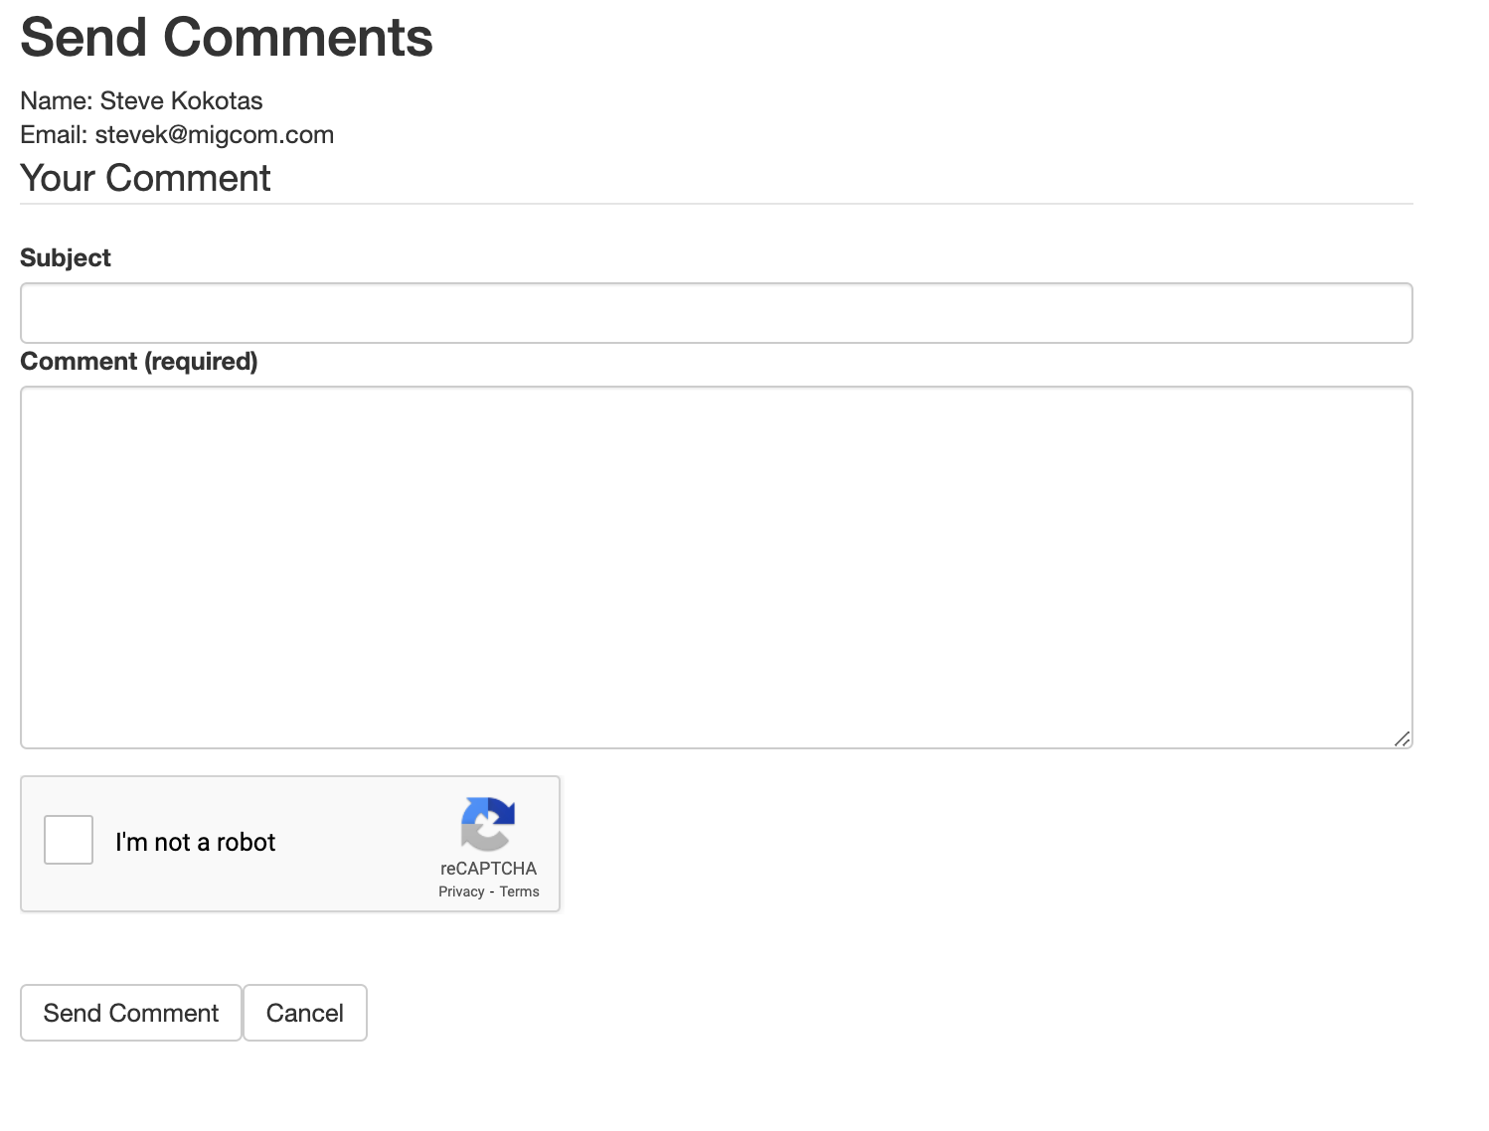Click the reCAPTCHA text under the logo

[x=488, y=869]
